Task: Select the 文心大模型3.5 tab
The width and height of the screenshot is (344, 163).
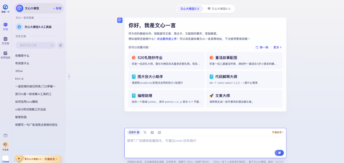Action: tap(189, 8)
